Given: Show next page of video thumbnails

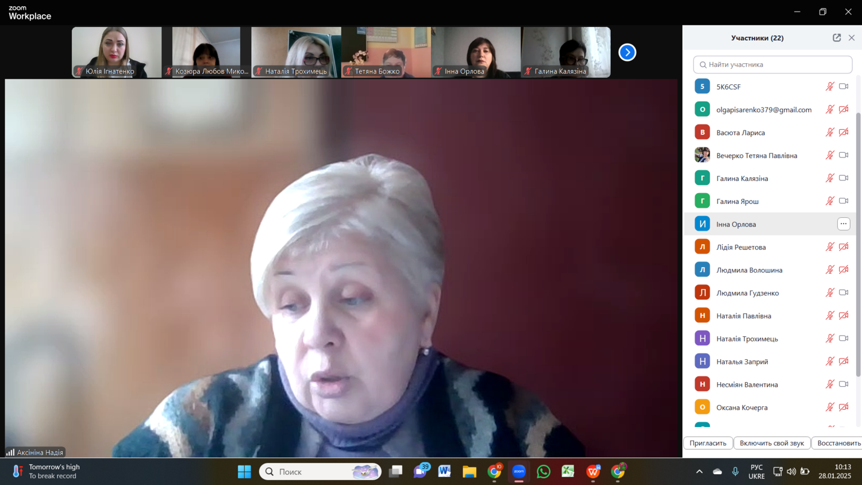Looking at the screenshot, I should (x=627, y=52).
